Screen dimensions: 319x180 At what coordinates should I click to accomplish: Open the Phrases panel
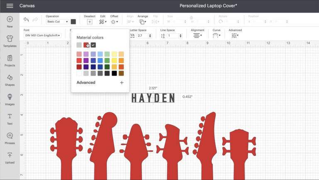tap(10, 138)
